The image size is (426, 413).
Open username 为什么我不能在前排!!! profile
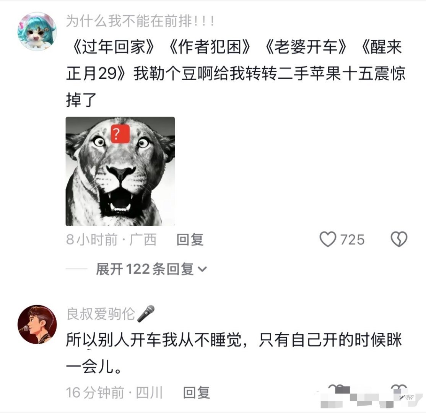(140, 21)
